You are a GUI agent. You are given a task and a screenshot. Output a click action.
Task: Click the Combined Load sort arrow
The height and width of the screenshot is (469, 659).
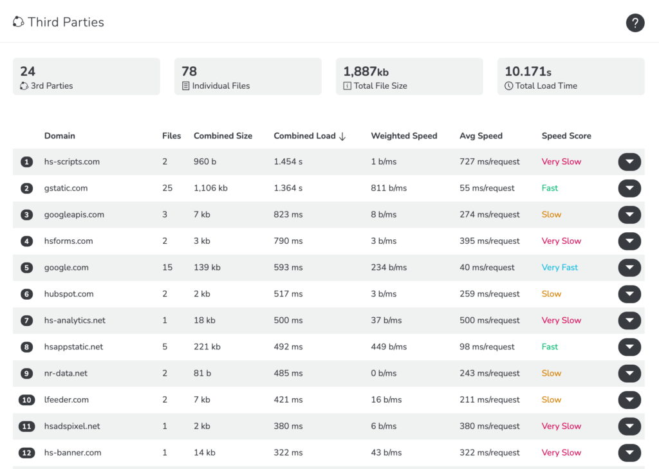point(342,136)
